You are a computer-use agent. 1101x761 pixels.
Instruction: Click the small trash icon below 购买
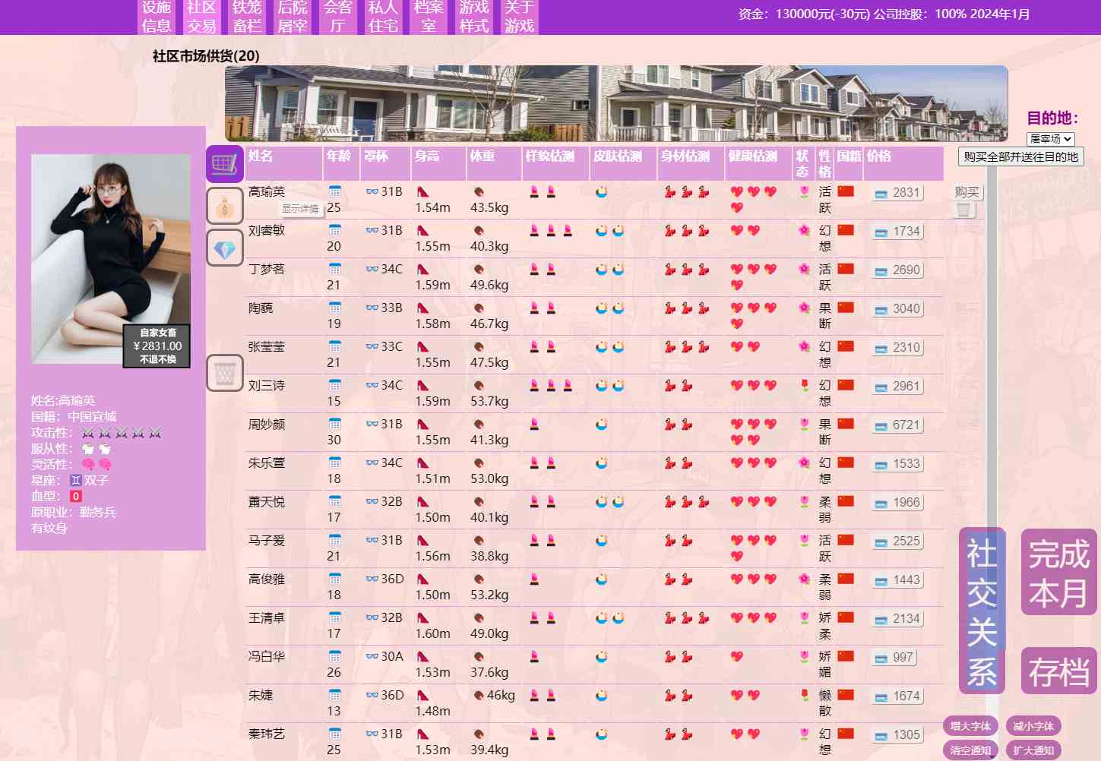963,210
